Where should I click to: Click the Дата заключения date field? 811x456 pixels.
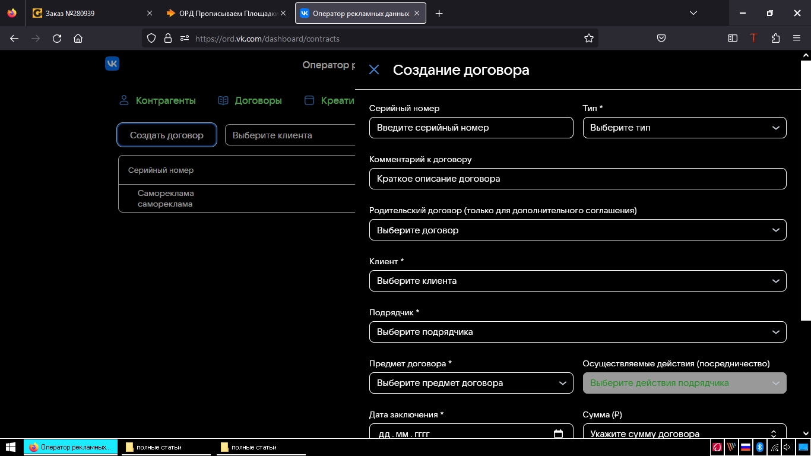[471, 431]
